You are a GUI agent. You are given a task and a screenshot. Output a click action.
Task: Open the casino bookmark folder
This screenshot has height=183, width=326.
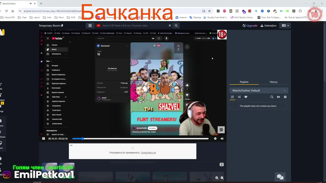[35, 18]
